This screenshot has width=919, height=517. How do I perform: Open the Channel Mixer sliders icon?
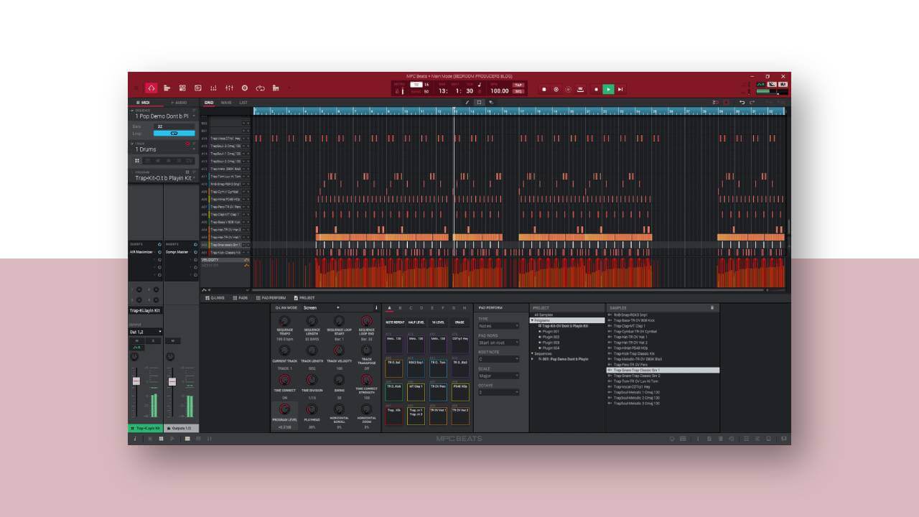[x=229, y=88]
